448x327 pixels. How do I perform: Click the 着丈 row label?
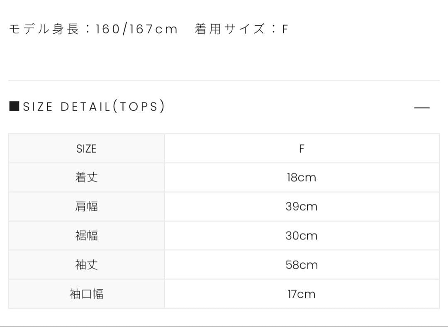[86, 178]
